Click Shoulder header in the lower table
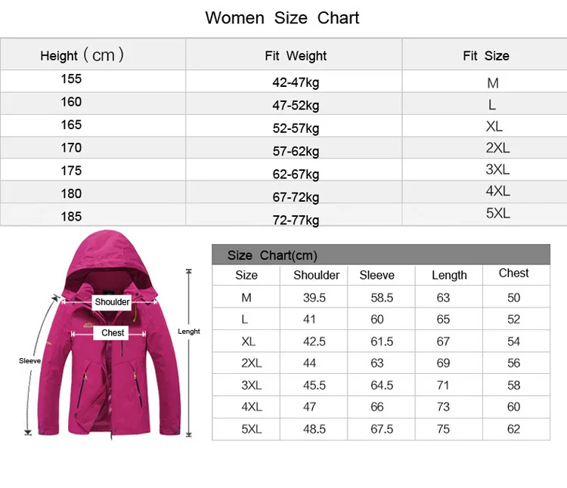The image size is (567, 488). [316, 276]
